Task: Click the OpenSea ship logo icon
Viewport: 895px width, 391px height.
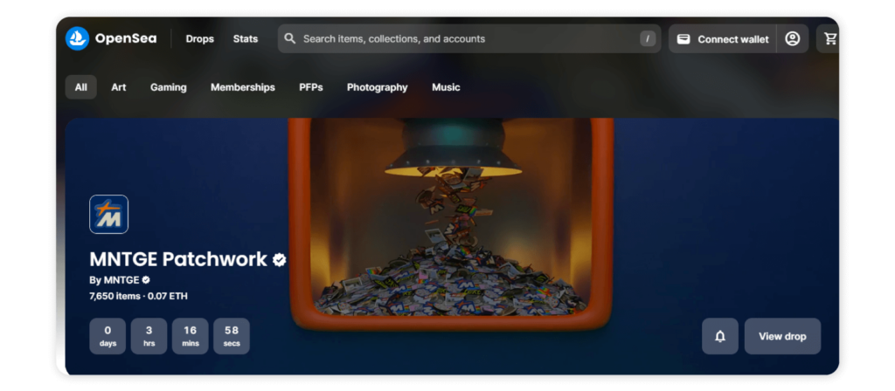Action: tap(77, 38)
